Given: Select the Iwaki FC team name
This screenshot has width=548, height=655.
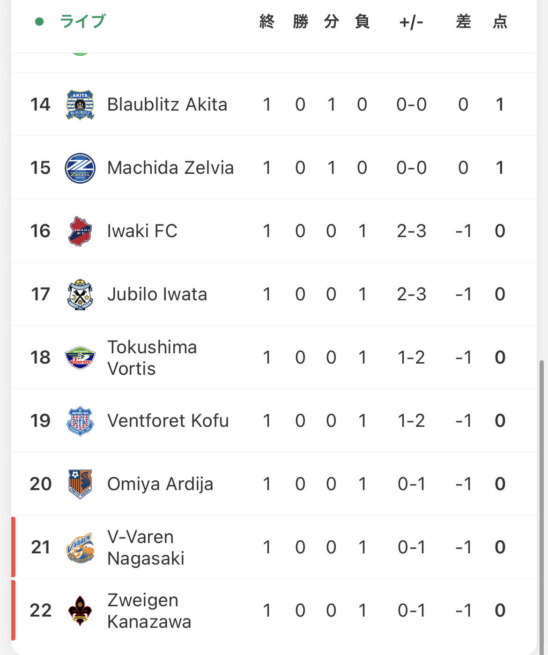Looking at the screenshot, I should pos(142,231).
